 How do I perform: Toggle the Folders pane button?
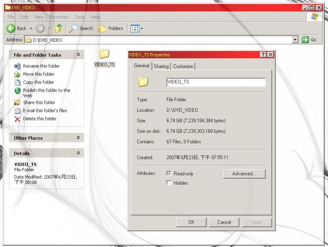[111, 28]
